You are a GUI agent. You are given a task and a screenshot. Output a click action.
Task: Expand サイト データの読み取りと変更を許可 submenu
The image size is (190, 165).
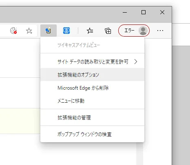(x=93, y=62)
